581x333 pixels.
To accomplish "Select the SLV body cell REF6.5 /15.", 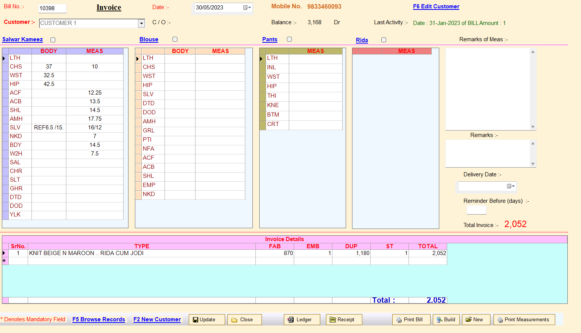I will [x=49, y=128].
